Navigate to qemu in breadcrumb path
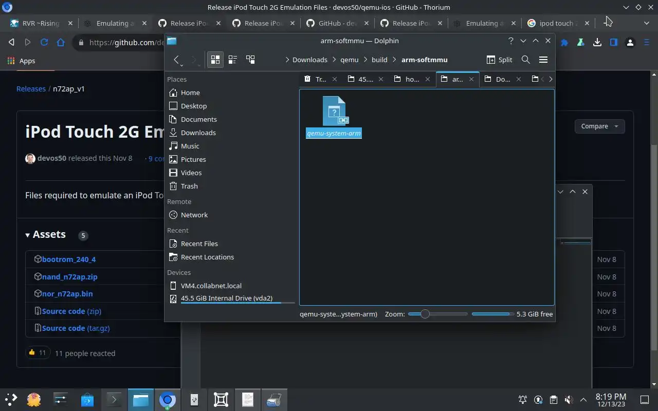Screen dimensions: 658x411 [350, 60]
